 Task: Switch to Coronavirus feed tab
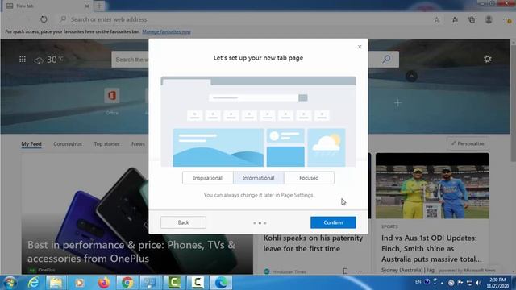tap(68, 144)
